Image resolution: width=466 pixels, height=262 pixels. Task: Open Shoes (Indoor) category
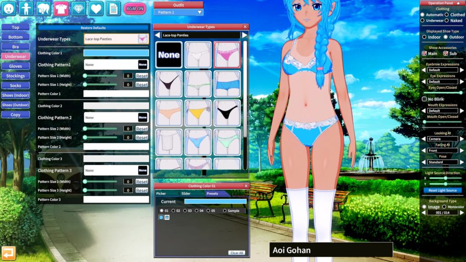point(15,95)
